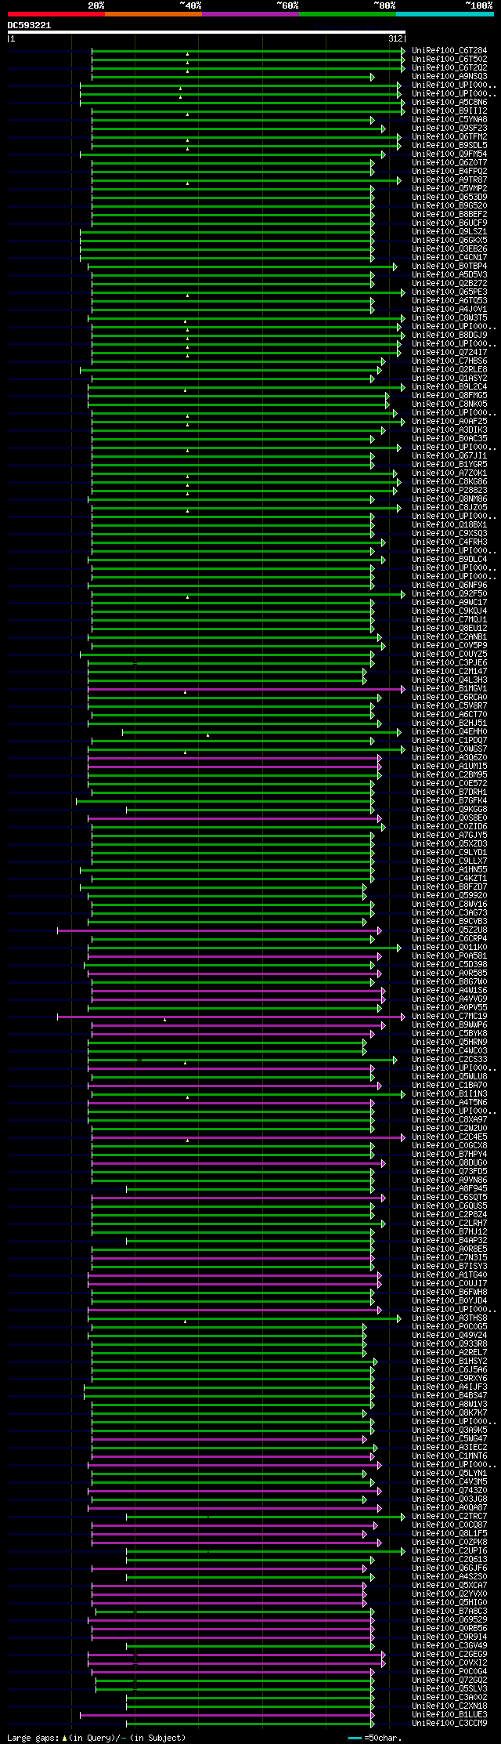
Task: Click the UniRef100_A6TQ53 label
Action: (449, 301)
